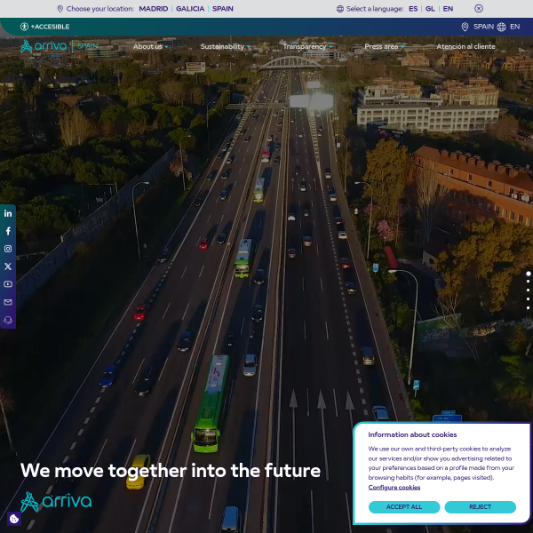Close the location and language banner
This screenshot has width=533, height=533.
pos(478,9)
